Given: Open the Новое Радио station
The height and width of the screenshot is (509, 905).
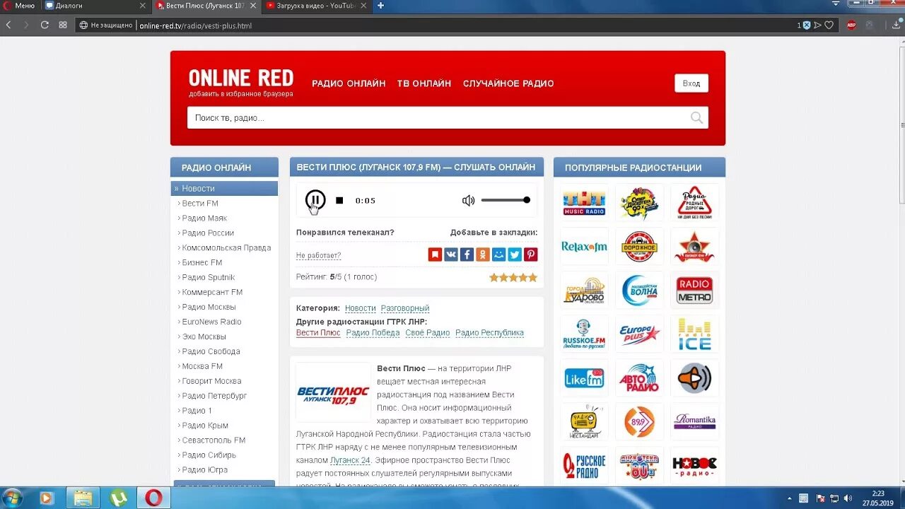Looking at the screenshot, I should pyautogui.click(x=694, y=466).
